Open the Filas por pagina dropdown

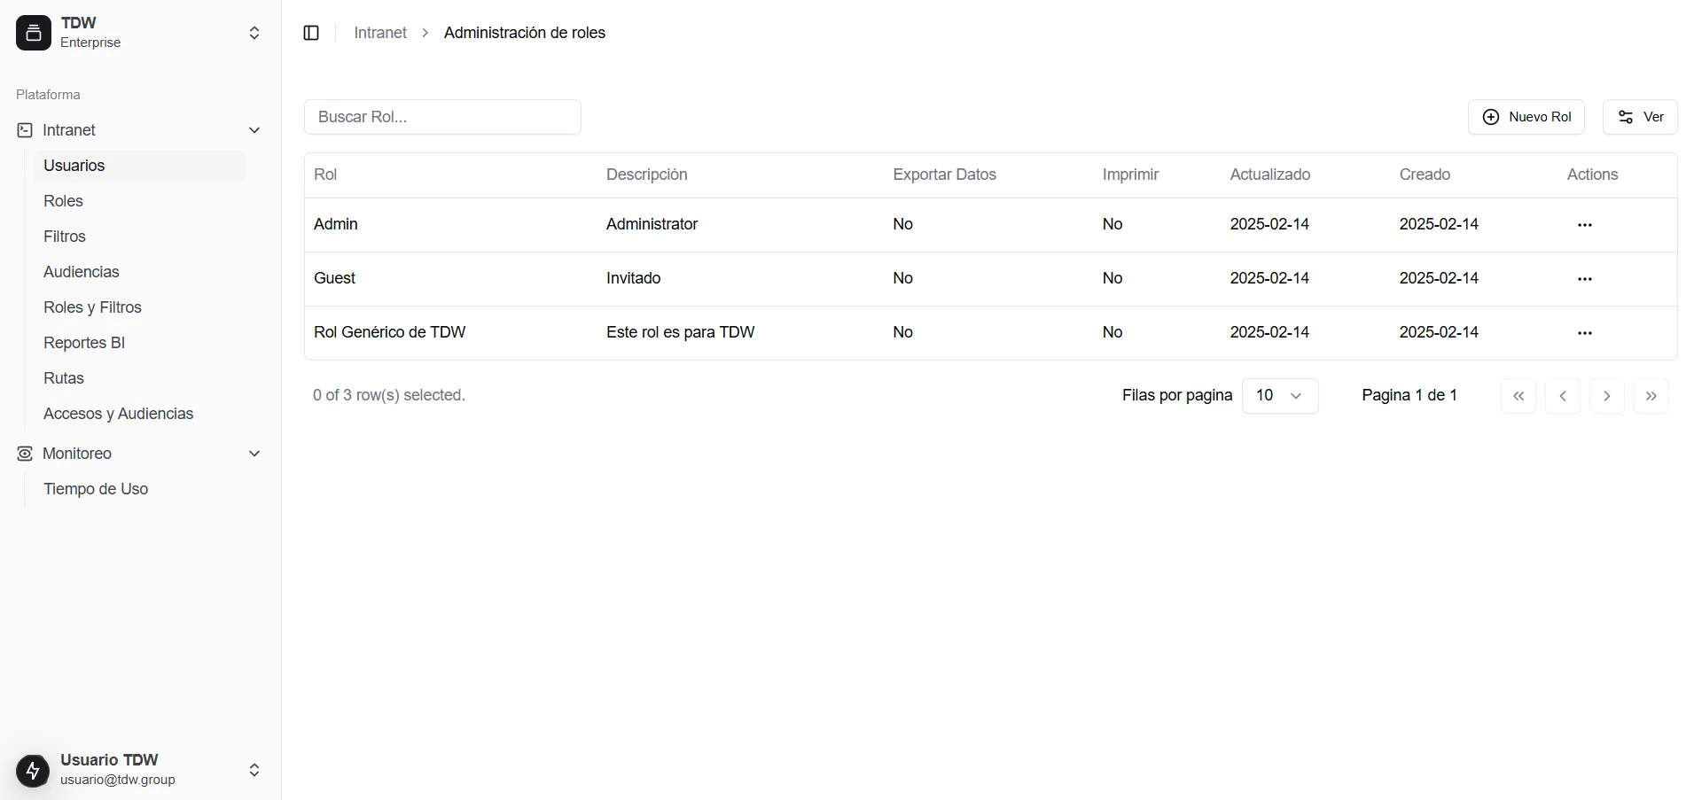[x=1280, y=396]
